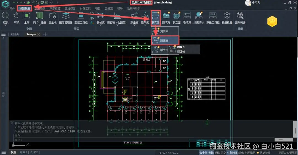
Task: Open the 浩辰AI助手 tab
Action: click(134, 9)
